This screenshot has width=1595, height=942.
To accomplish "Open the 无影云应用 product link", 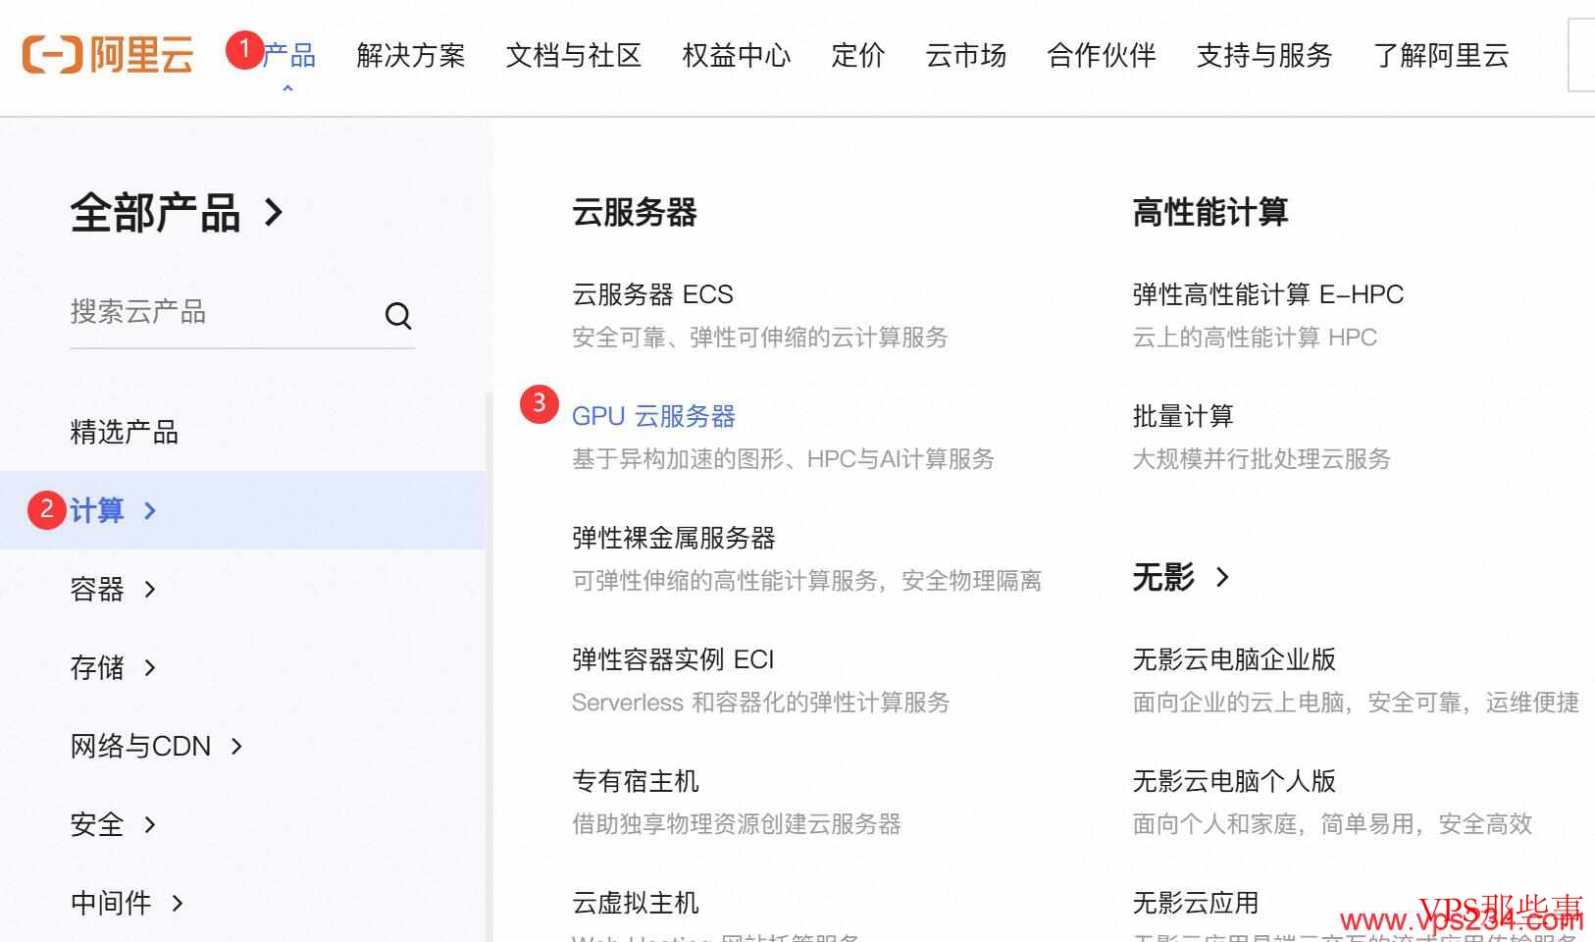I will tap(1196, 903).
